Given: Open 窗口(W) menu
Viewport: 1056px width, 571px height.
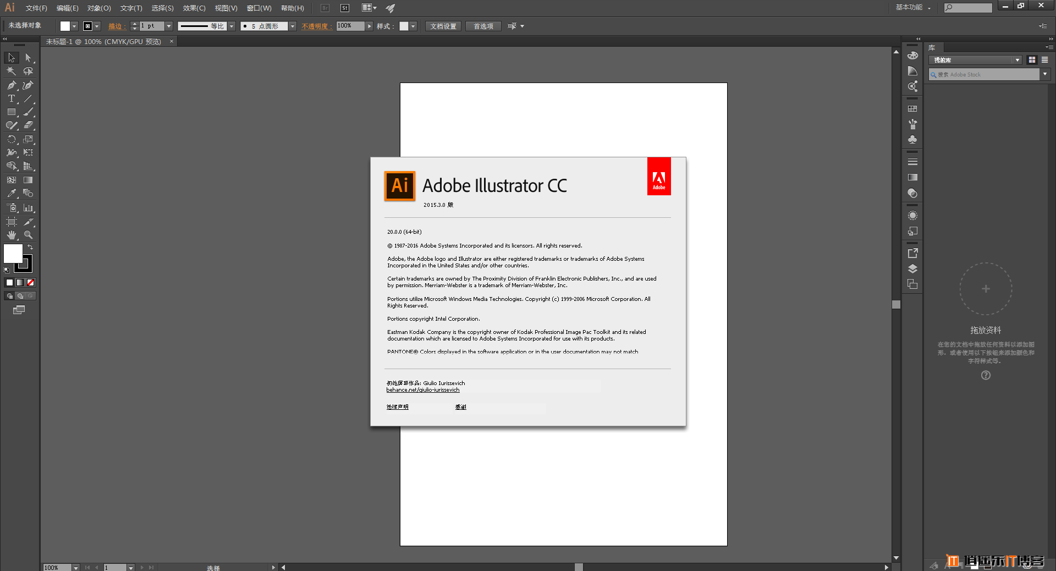Looking at the screenshot, I should pyautogui.click(x=259, y=8).
